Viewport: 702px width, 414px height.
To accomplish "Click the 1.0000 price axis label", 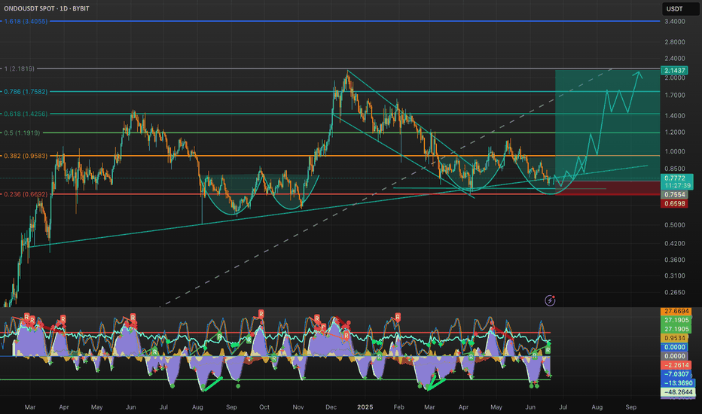I will click(x=675, y=151).
